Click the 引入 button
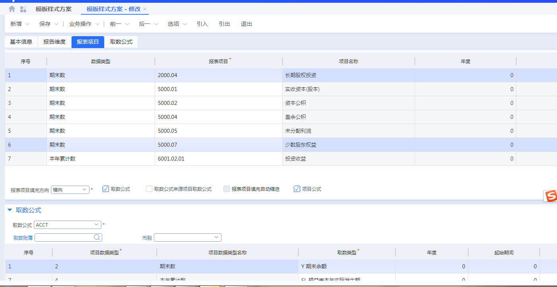This screenshot has height=287, width=557. point(202,24)
